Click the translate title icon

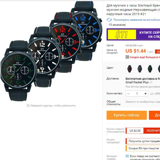click(109, 20)
